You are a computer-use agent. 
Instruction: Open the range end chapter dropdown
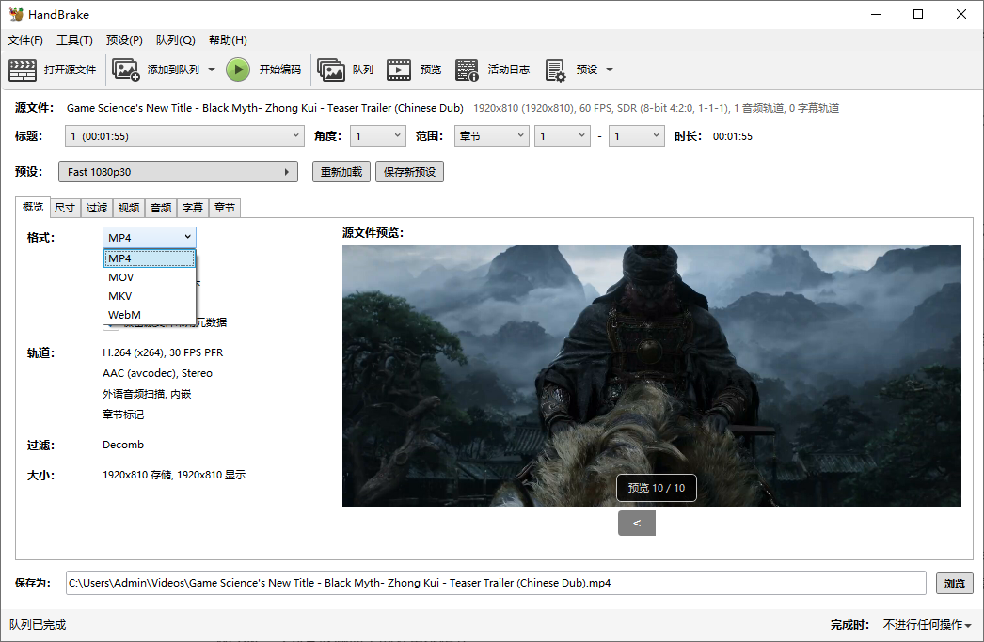[x=636, y=136]
